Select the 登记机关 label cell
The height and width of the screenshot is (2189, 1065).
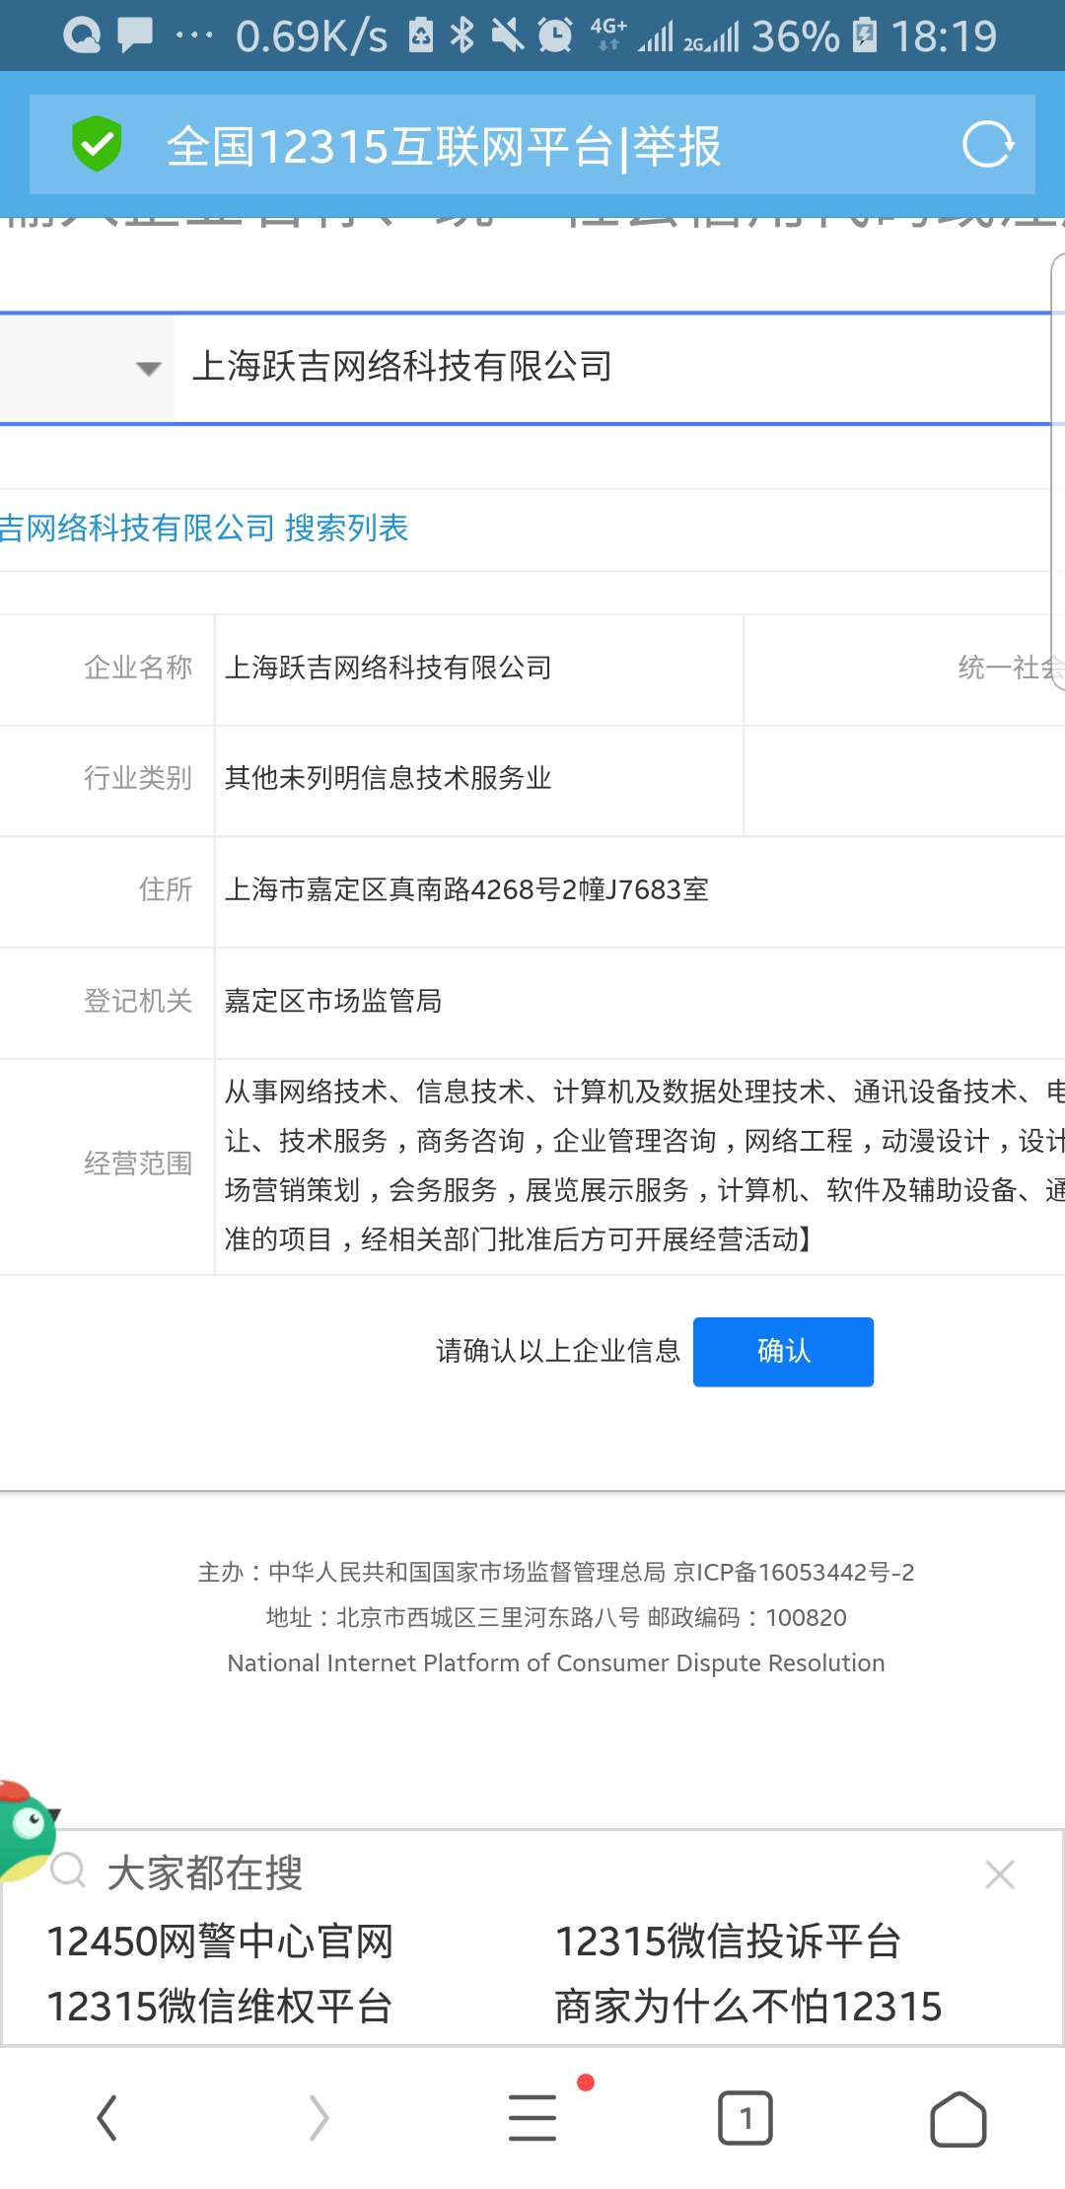click(107, 1004)
